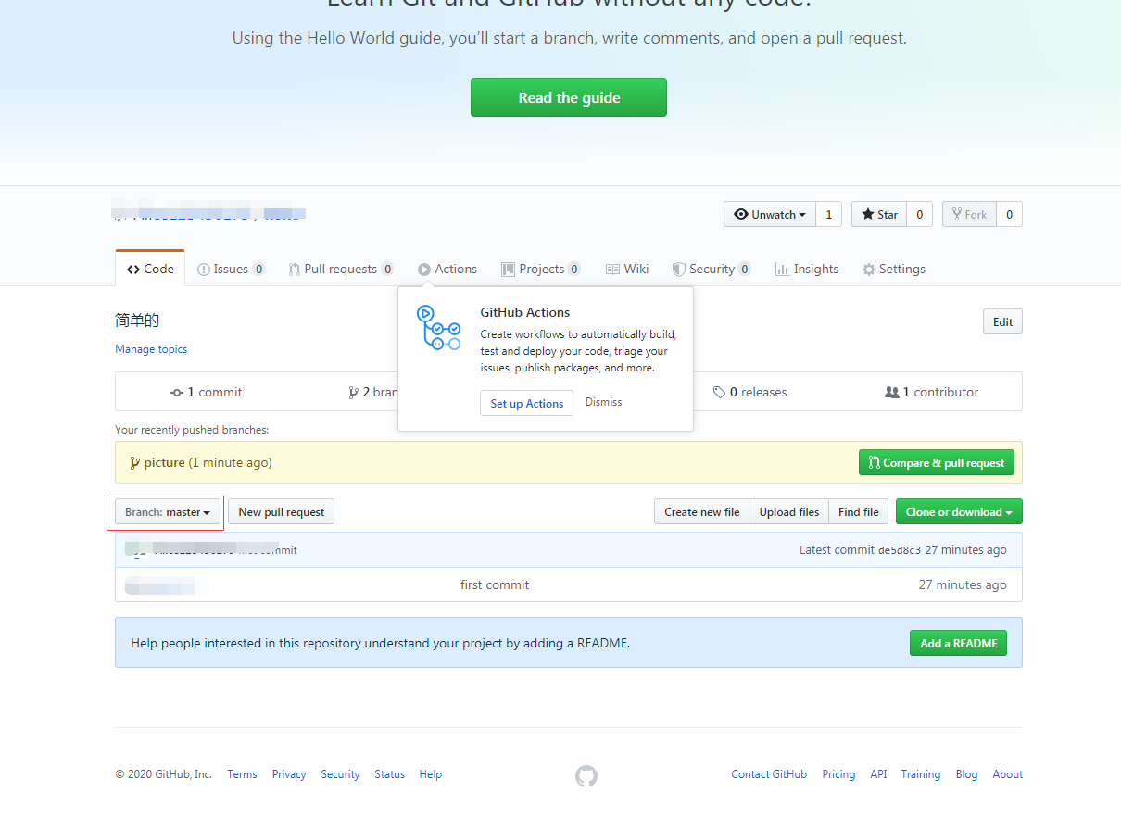
Task: Open the API footer link
Action: pyautogui.click(x=878, y=774)
